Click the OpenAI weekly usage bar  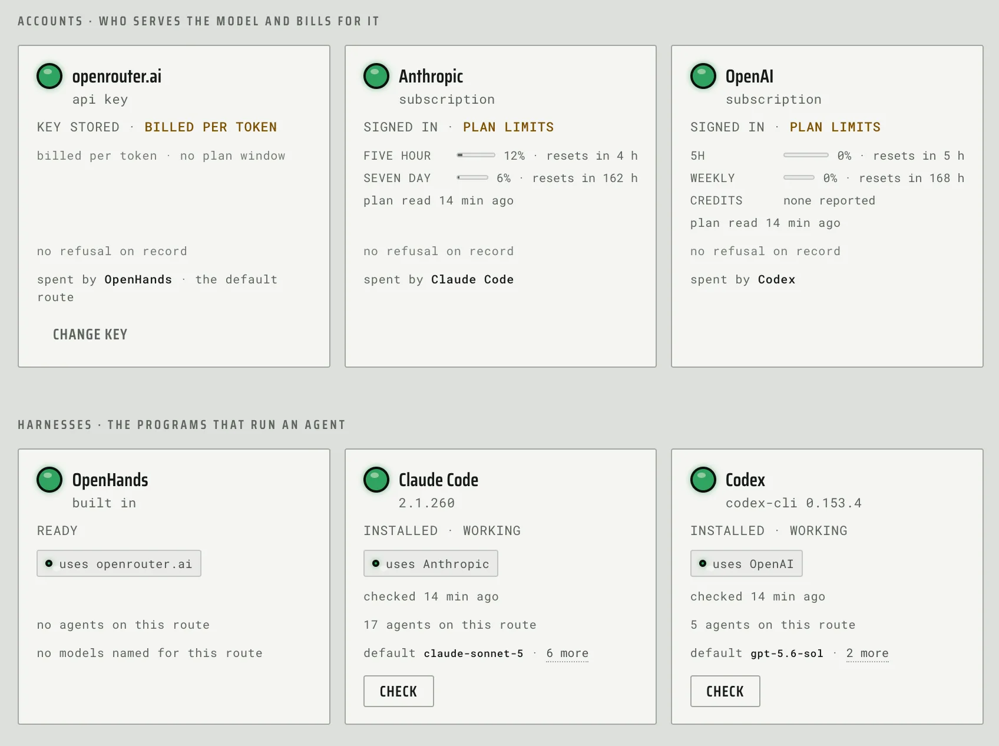tap(799, 178)
